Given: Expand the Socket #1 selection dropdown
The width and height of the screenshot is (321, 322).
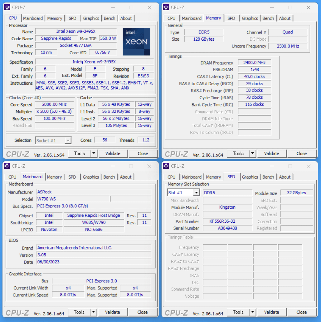Looking at the screenshot, I should pyautogui.click(x=68, y=141).
